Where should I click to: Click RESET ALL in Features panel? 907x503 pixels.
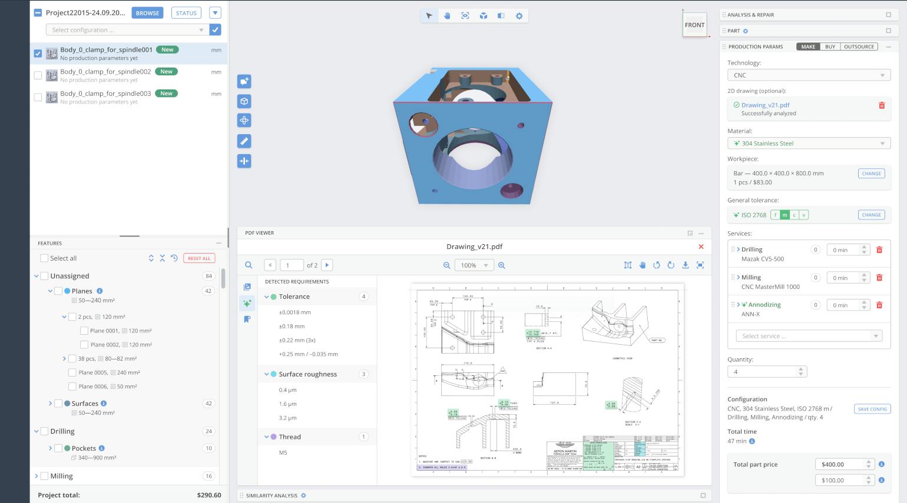pos(199,258)
